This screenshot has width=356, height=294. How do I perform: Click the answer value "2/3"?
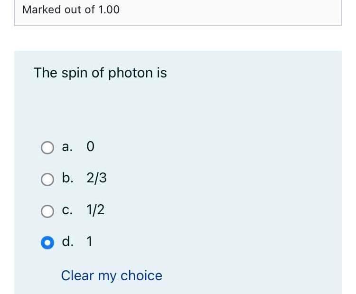click(97, 179)
